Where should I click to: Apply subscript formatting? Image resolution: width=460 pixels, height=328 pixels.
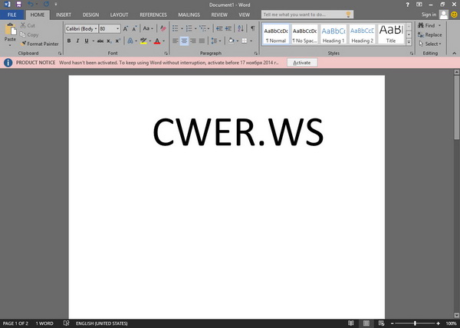click(x=109, y=41)
